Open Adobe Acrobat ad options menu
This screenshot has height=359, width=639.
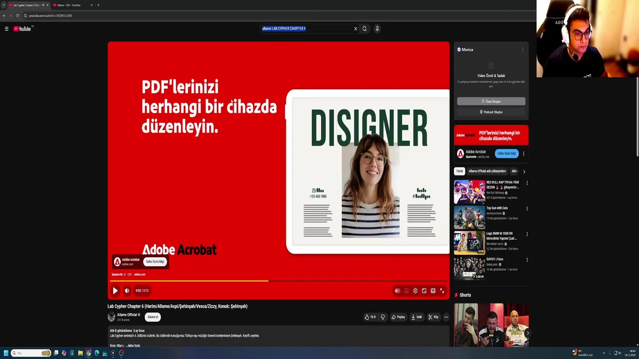(x=523, y=154)
